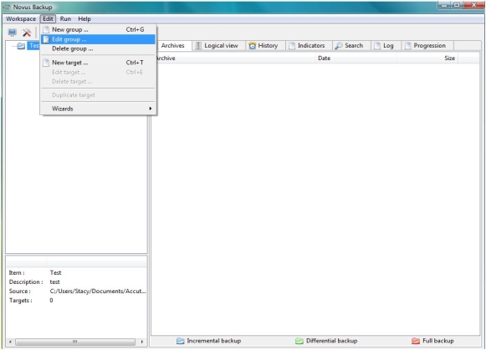Click the Test group folder icon
Image resolution: width=486 pixels, height=350 pixels.
tap(21, 46)
